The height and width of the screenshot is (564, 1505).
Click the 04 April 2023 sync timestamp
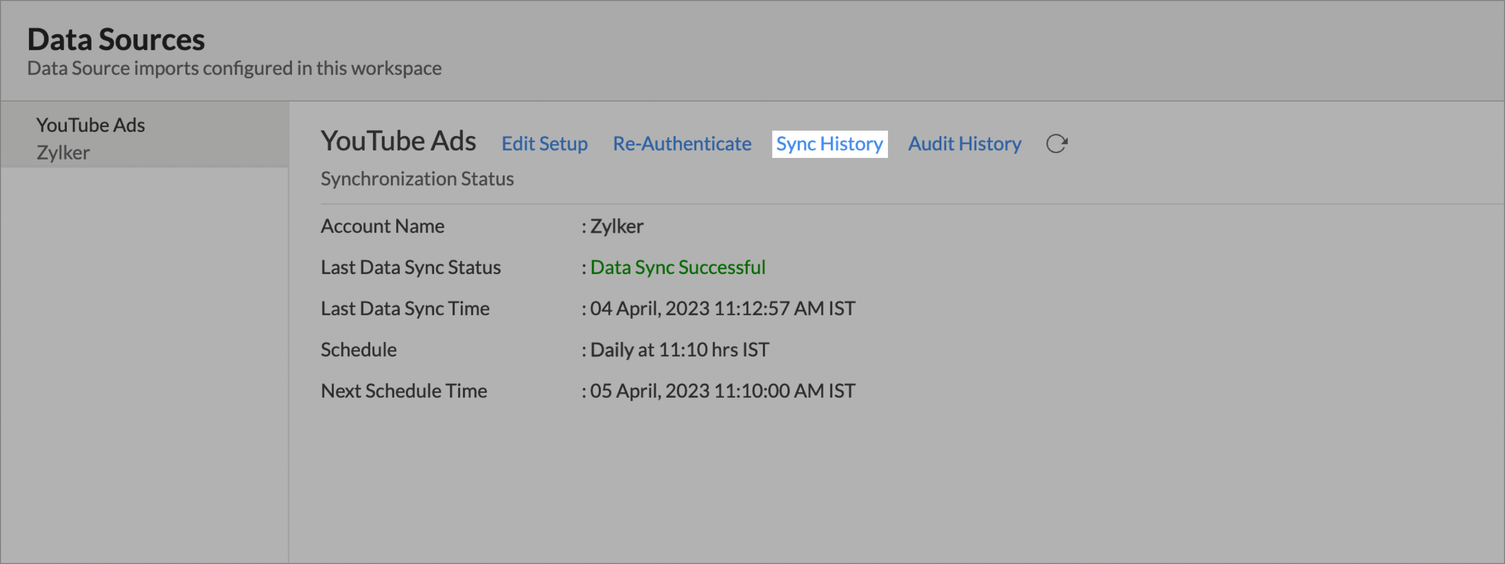(722, 308)
